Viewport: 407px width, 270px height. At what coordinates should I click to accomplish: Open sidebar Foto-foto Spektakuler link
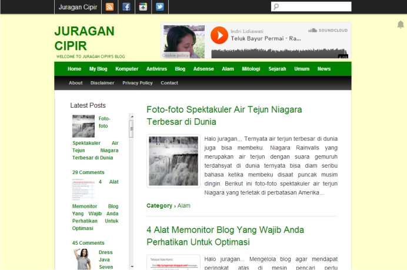(95, 138)
